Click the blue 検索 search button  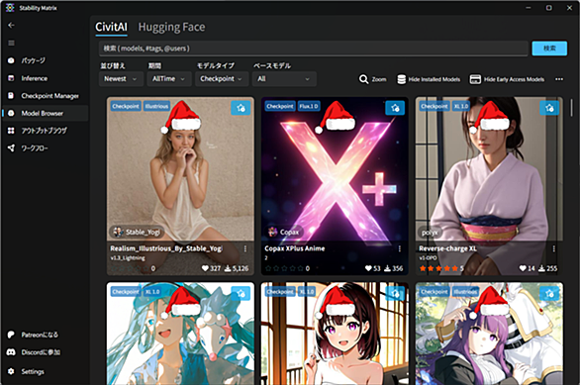point(549,48)
